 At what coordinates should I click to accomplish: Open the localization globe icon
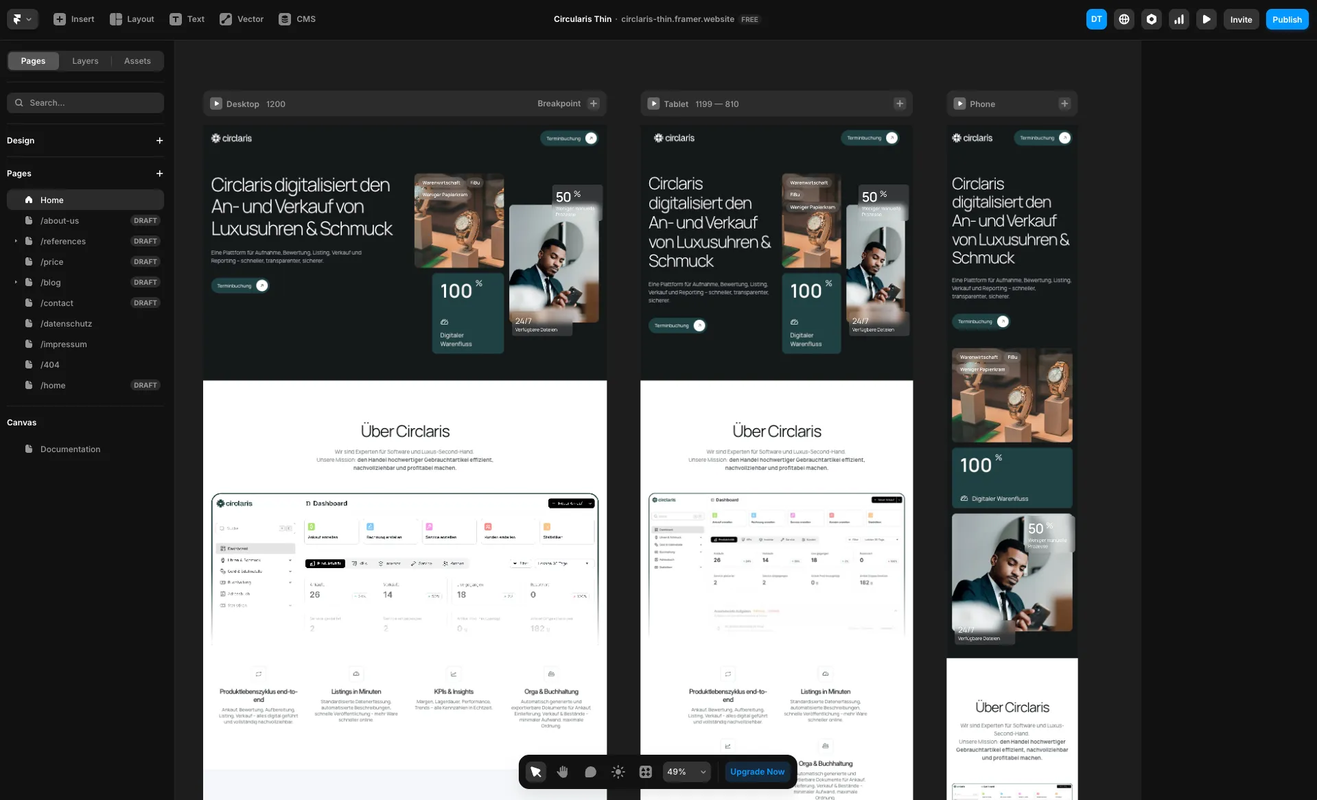[1123, 19]
